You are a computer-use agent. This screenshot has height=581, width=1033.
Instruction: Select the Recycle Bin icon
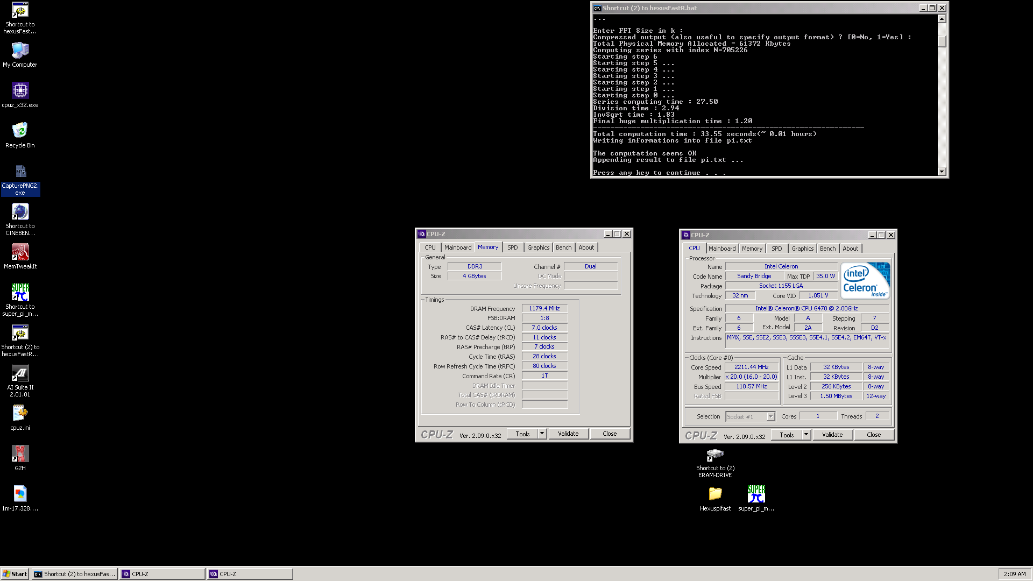click(x=20, y=136)
